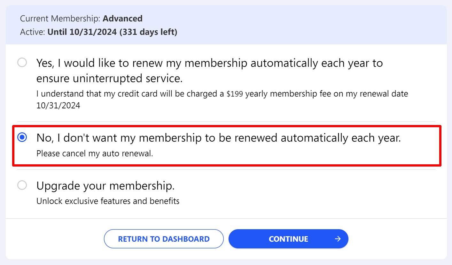This screenshot has width=452, height=265.
Task: Click the Unlock exclusive features subtitle
Action: [x=108, y=201]
